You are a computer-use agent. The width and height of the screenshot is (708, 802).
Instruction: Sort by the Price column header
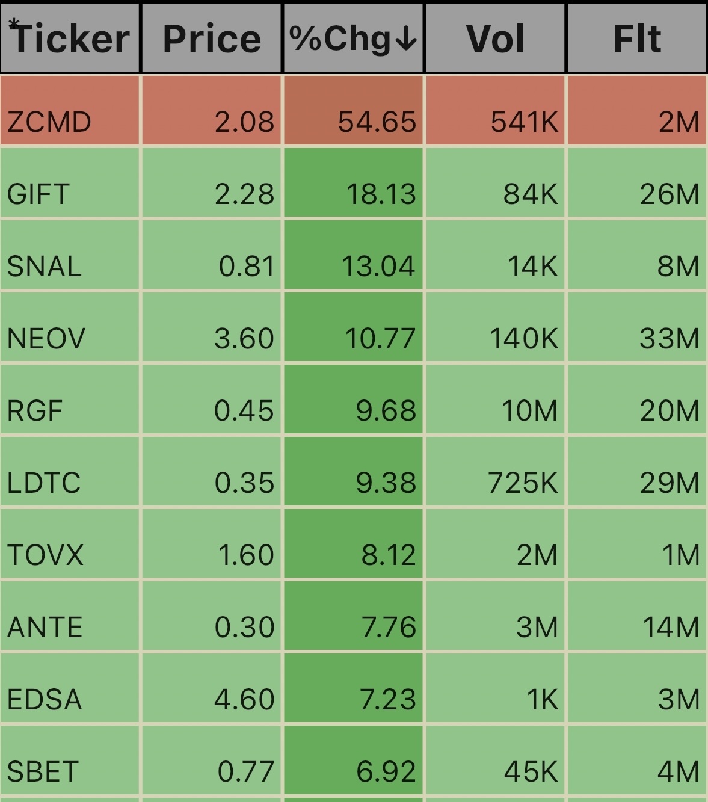(212, 38)
